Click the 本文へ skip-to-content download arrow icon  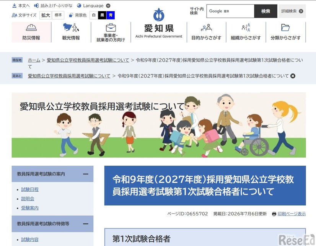[14, 6]
